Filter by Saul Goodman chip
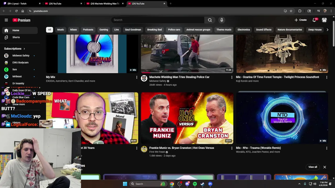 pos(133,30)
